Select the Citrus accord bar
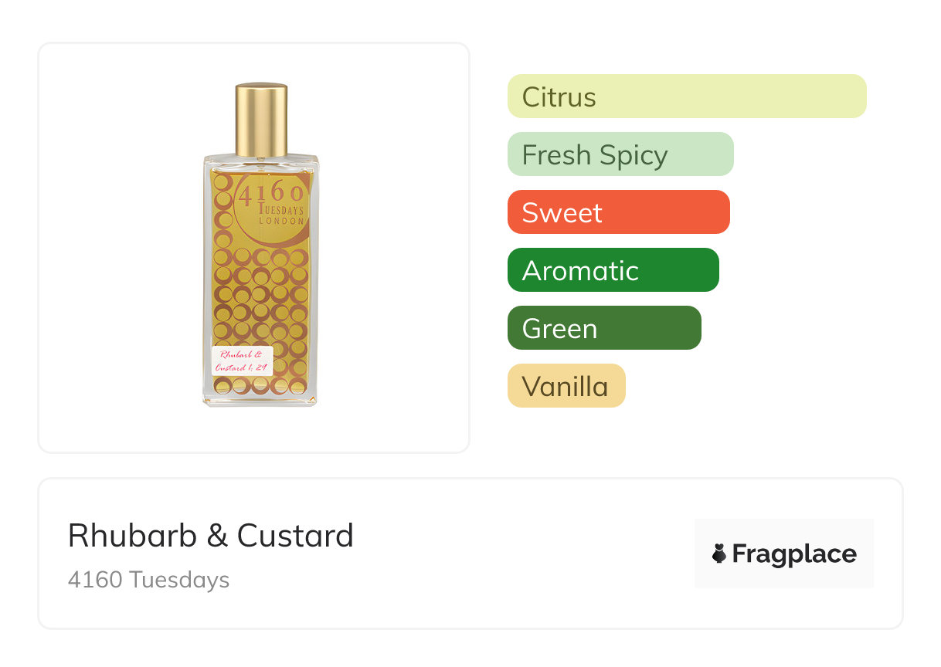The height and width of the screenshot is (667, 941). (686, 96)
